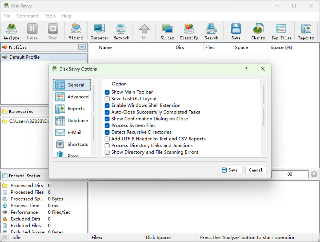
Task: Enable the Save Last GUI Layout option
Action: [x=107, y=99]
